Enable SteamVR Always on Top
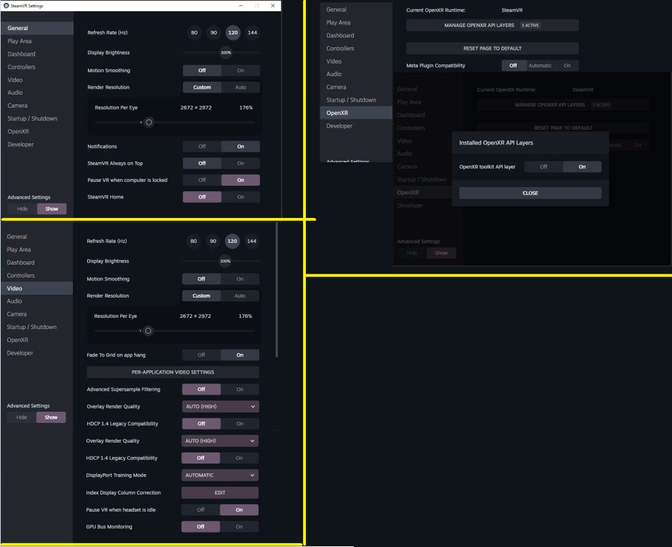672x547 pixels. tap(240, 164)
